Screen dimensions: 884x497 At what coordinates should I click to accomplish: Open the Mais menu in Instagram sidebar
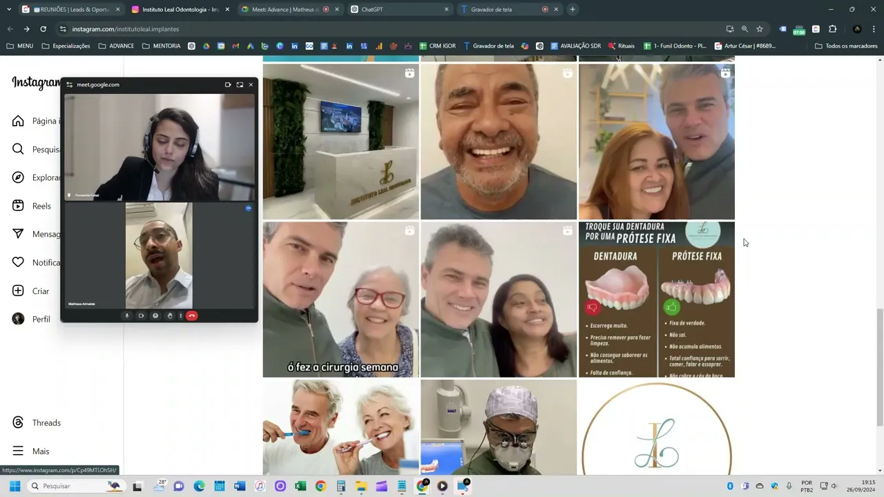click(x=31, y=451)
